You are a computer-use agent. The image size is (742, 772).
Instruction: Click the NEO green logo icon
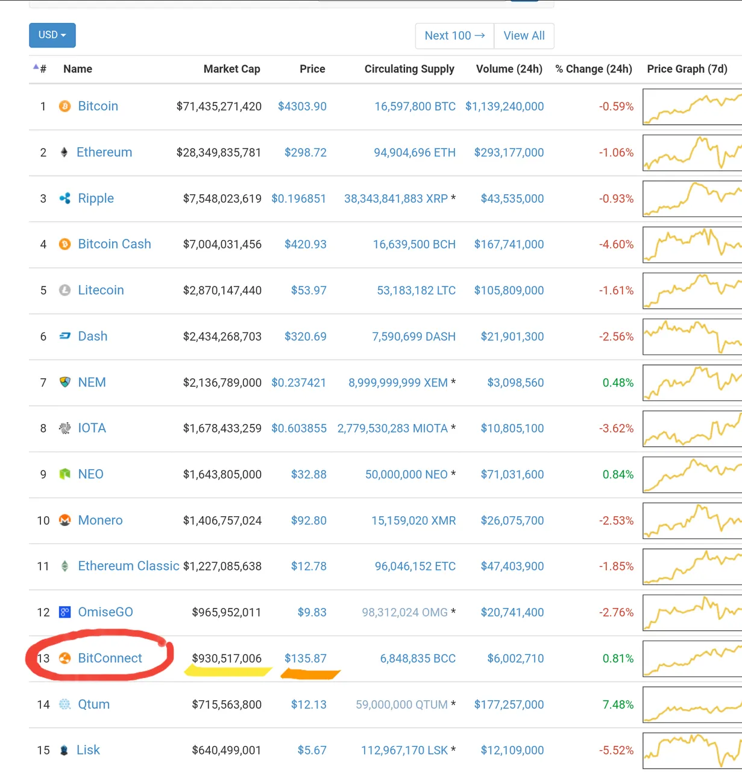[x=64, y=474]
